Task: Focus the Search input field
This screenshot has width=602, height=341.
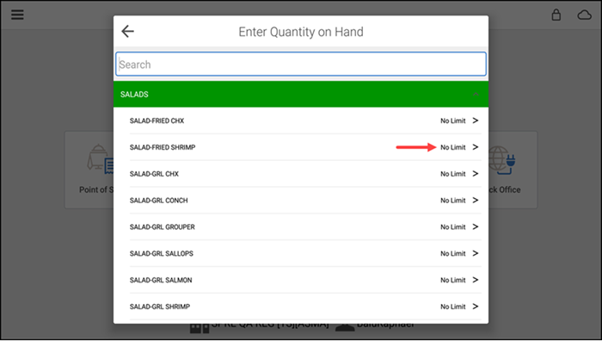Action: point(301,65)
